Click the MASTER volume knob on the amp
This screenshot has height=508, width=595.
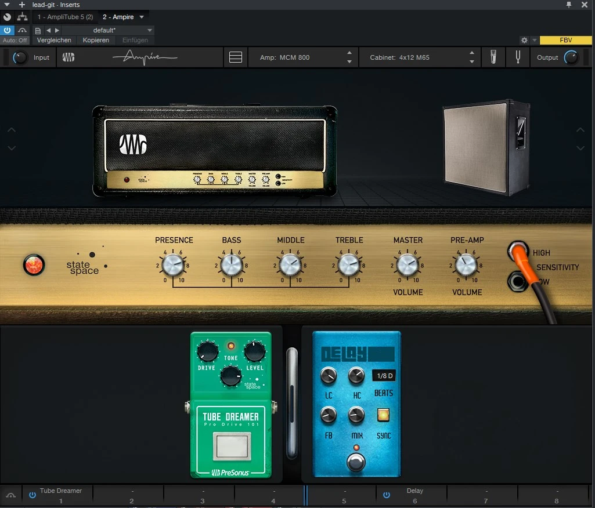click(x=408, y=265)
